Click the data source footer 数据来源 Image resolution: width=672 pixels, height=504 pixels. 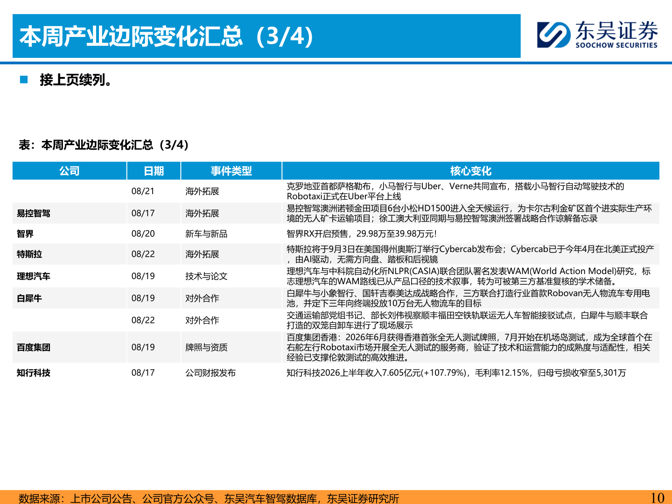pyautogui.click(x=209, y=498)
